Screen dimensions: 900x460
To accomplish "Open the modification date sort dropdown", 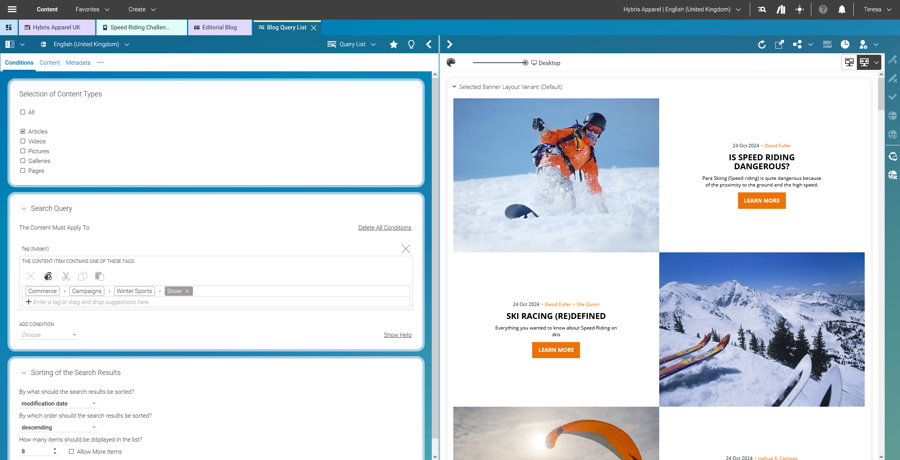I will pyautogui.click(x=58, y=403).
